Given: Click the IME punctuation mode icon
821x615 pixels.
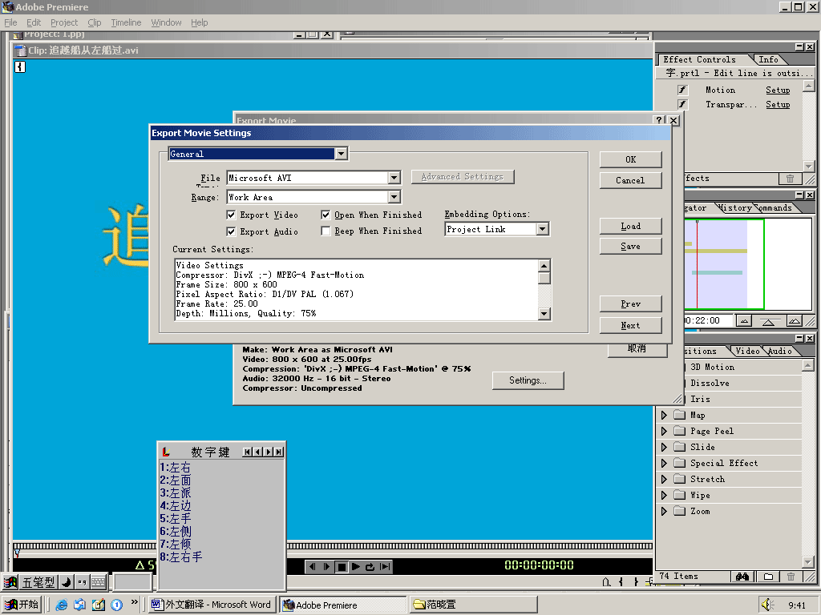Looking at the screenshot, I should (x=82, y=581).
